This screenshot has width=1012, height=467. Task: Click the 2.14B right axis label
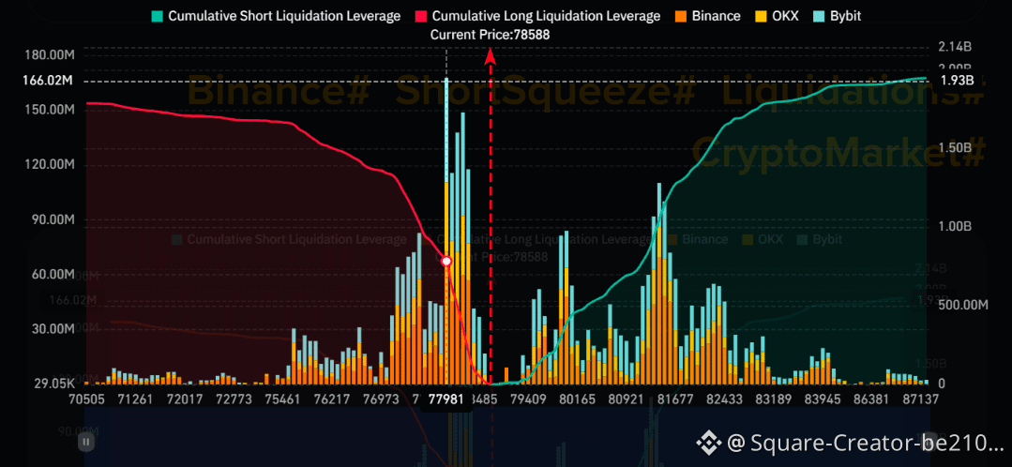(956, 47)
